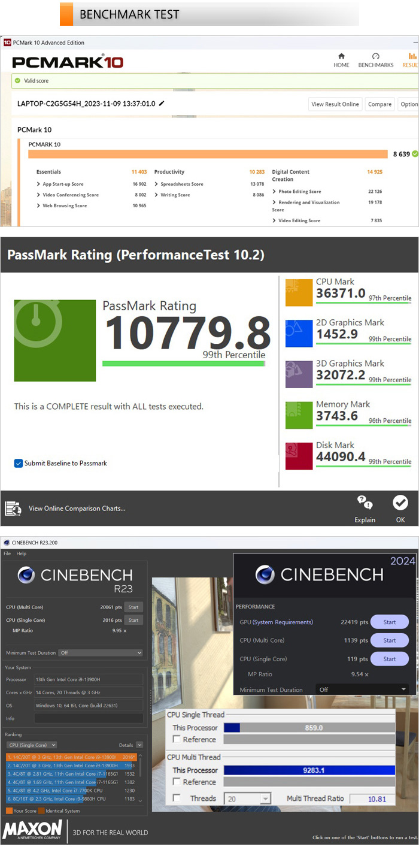Select ranking row 5 Core i7-7700K
The image size is (419, 847).
71,790
